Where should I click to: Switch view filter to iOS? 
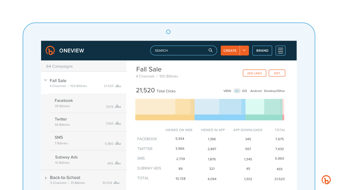point(244,91)
